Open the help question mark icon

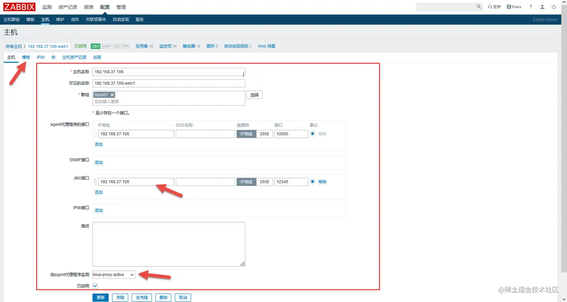531,7
